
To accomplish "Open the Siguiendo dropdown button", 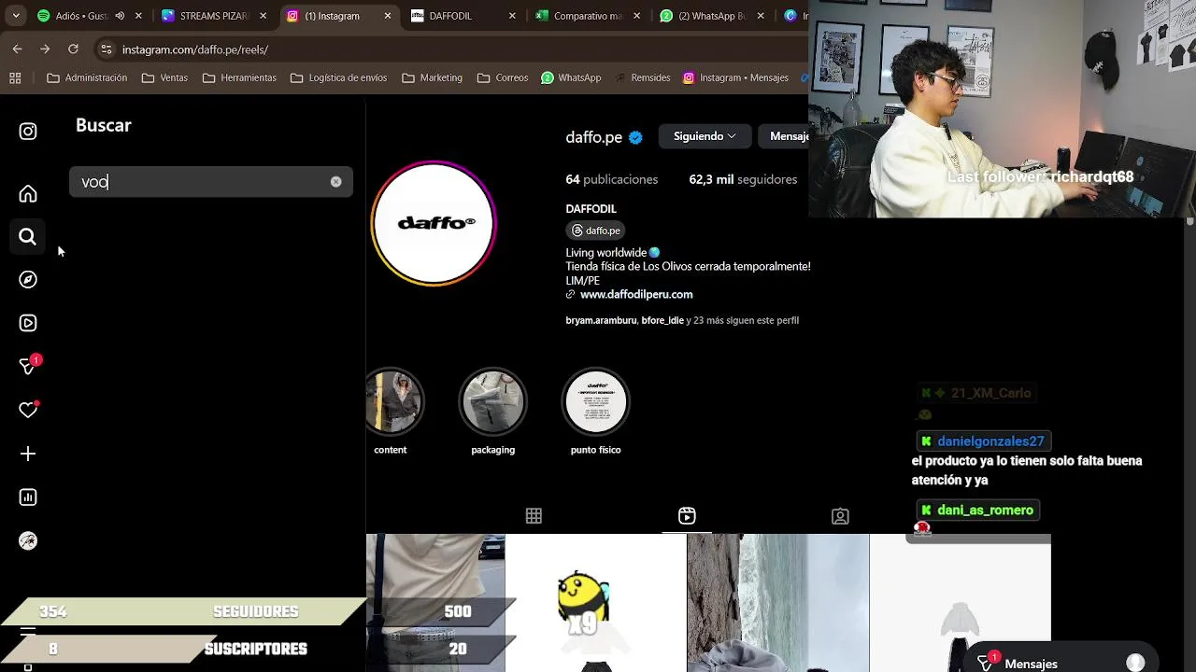I will 705,136.
